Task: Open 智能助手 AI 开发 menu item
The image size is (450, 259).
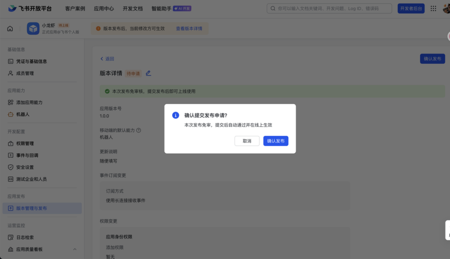Action: pyautogui.click(x=171, y=8)
